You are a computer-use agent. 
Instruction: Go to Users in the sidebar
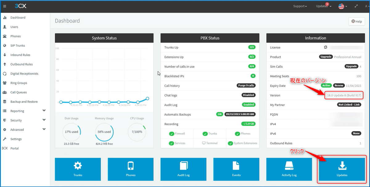(x=14, y=27)
